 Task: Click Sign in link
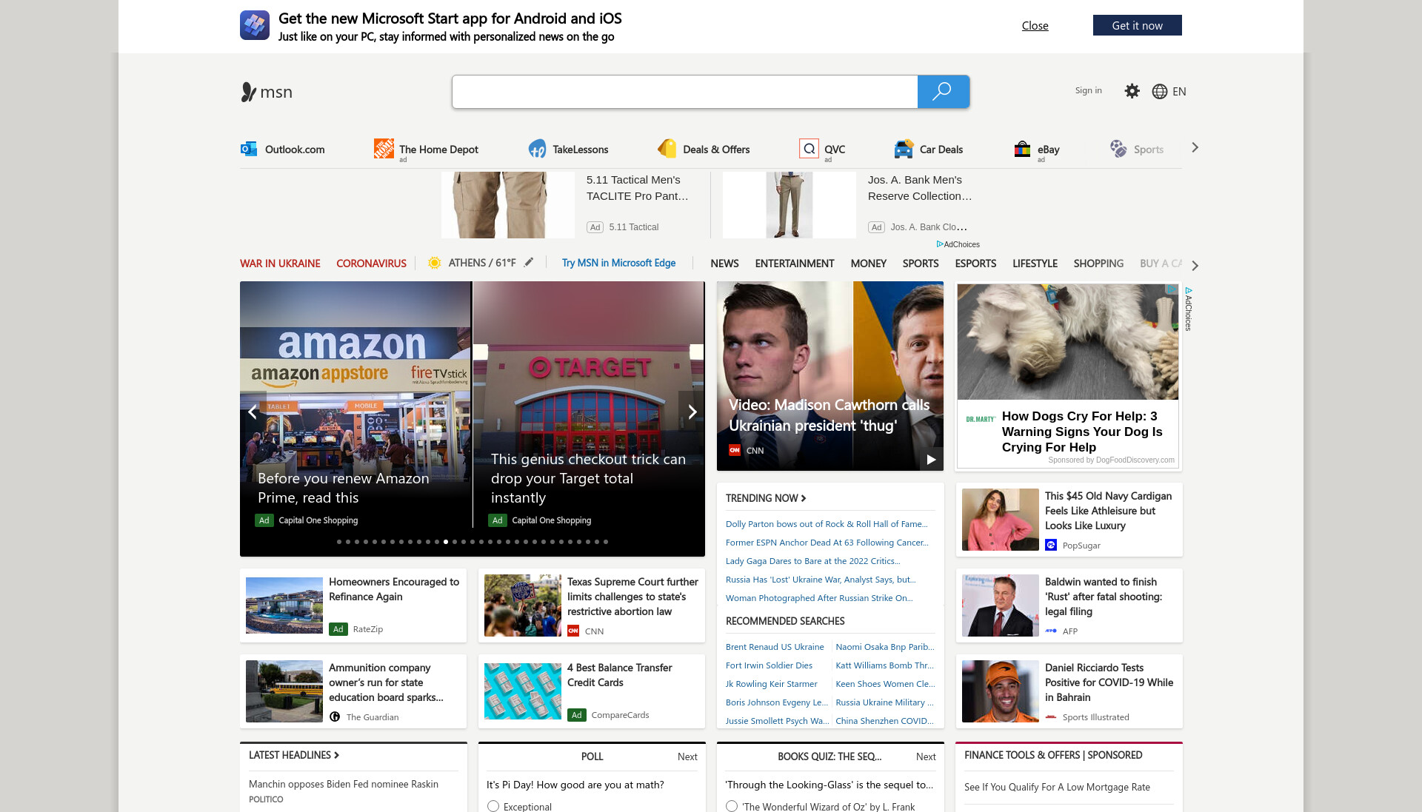(x=1088, y=90)
